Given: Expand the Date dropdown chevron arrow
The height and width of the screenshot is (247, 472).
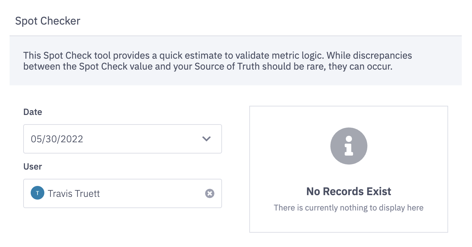Looking at the screenshot, I should coord(206,139).
